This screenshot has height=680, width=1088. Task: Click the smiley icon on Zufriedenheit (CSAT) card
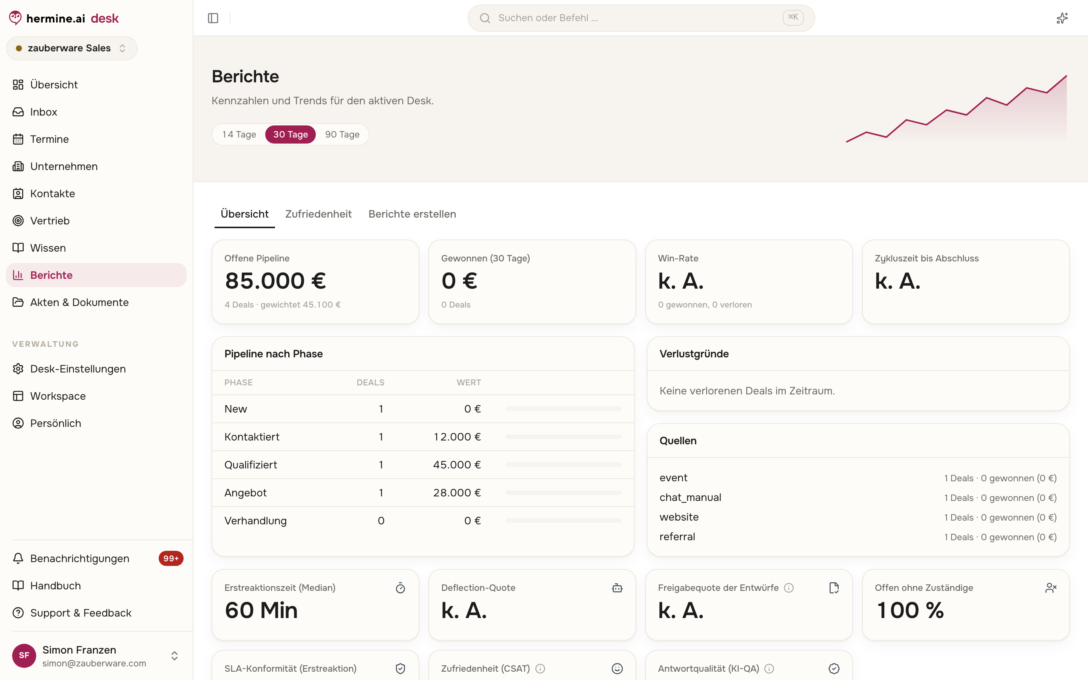click(x=617, y=669)
